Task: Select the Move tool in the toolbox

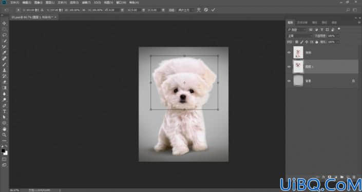Action: pos(4,23)
